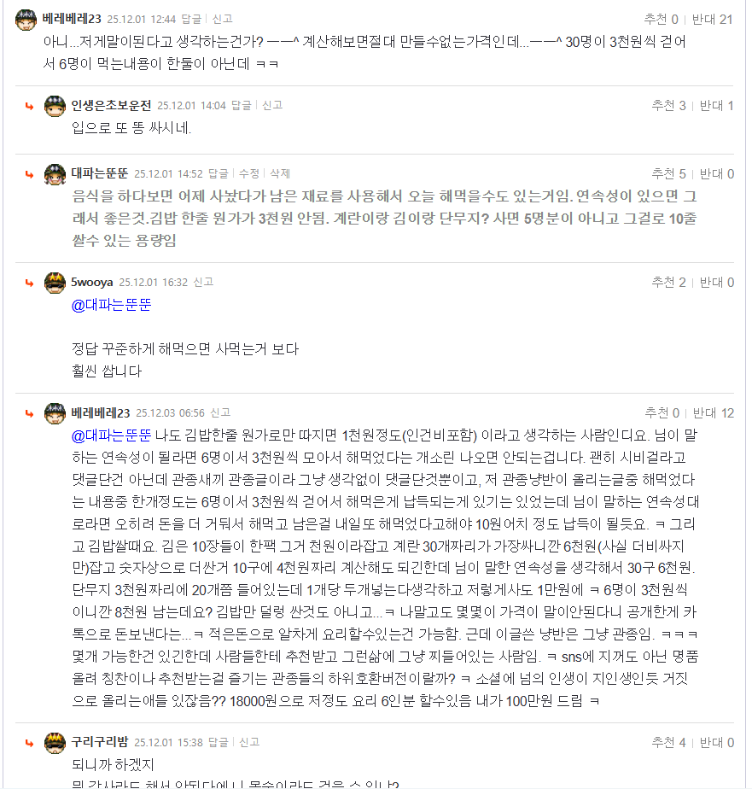
Task: Reply (답글) to 베레베레23's top comment
Action: pyautogui.click(x=191, y=19)
